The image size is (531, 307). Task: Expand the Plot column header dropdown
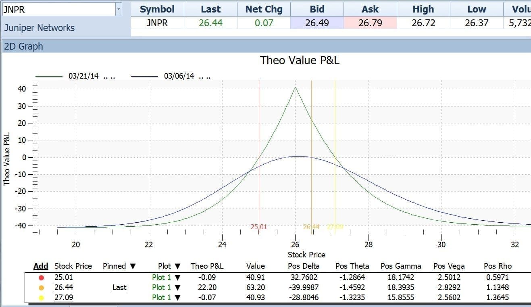[x=177, y=266]
